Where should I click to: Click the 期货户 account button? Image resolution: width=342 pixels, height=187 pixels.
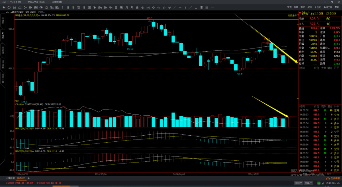click(x=299, y=183)
